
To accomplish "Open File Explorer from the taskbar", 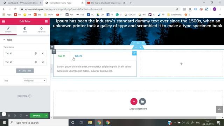I will tap(90, 122).
